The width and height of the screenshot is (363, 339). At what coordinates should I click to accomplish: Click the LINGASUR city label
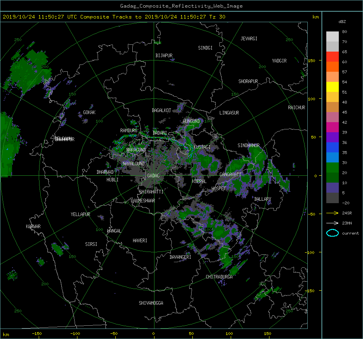click(x=229, y=113)
